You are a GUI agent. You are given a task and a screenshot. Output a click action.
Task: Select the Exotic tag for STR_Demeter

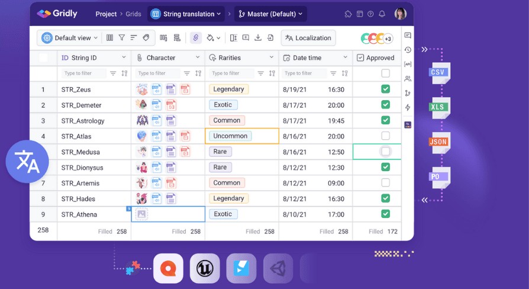click(x=223, y=105)
